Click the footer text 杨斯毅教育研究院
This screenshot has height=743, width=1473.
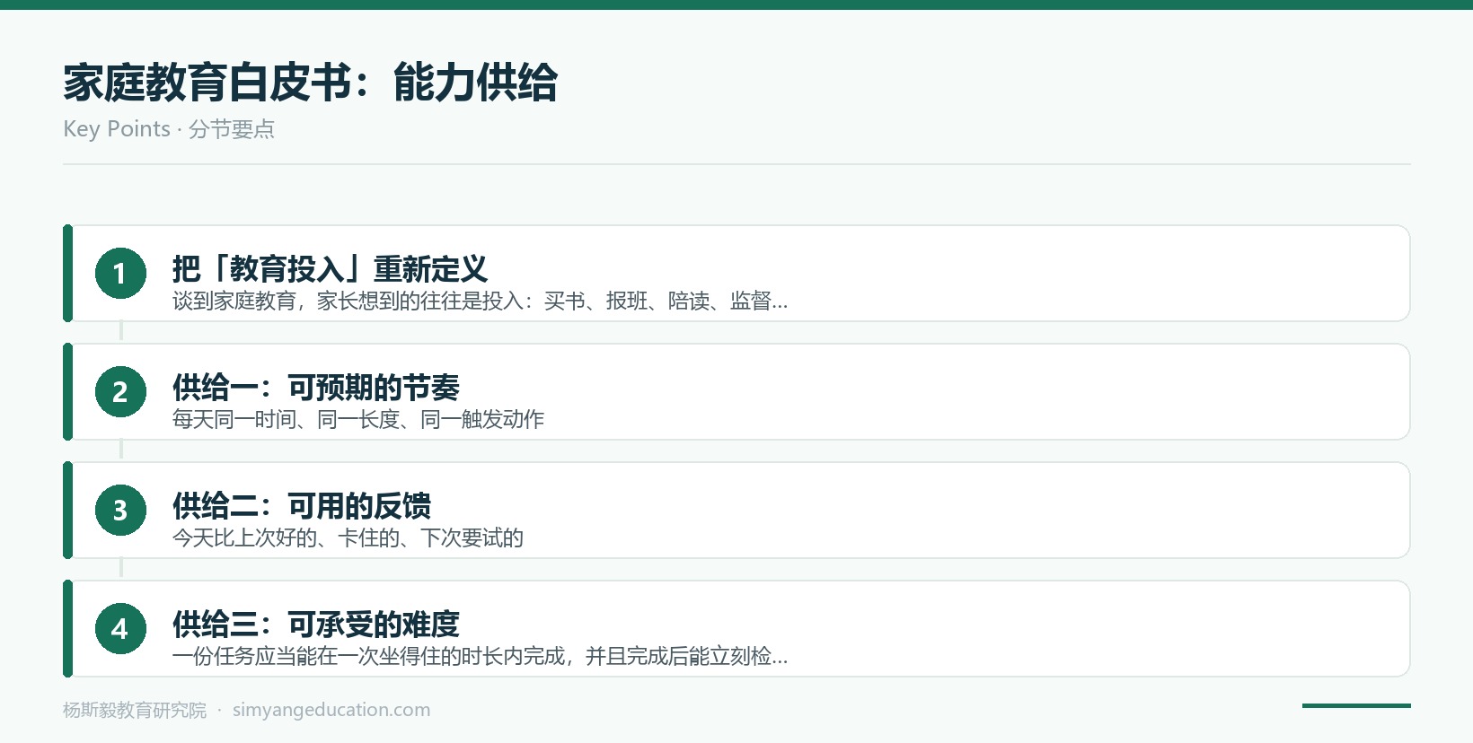[135, 710]
